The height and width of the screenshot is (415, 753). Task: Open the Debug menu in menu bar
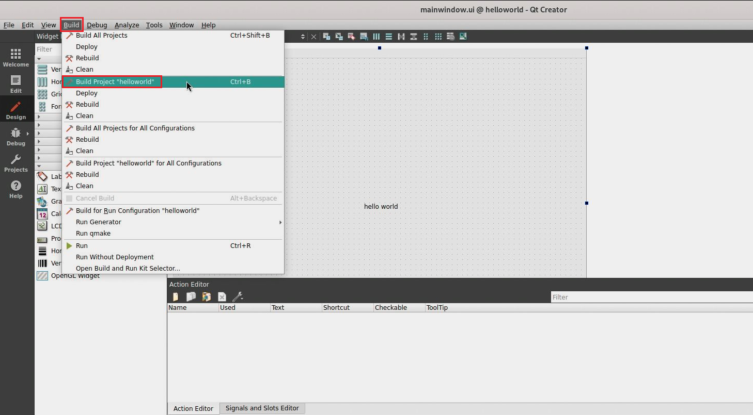point(97,25)
